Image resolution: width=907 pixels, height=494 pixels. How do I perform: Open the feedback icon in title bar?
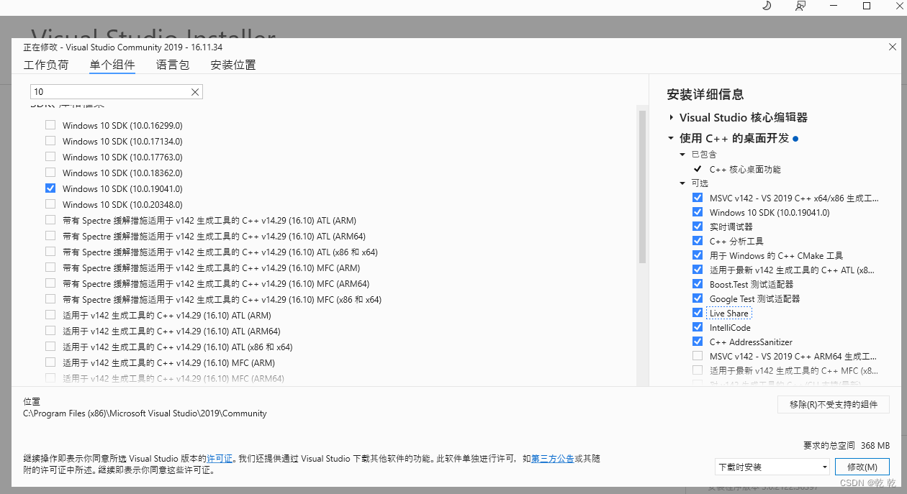click(800, 6)
